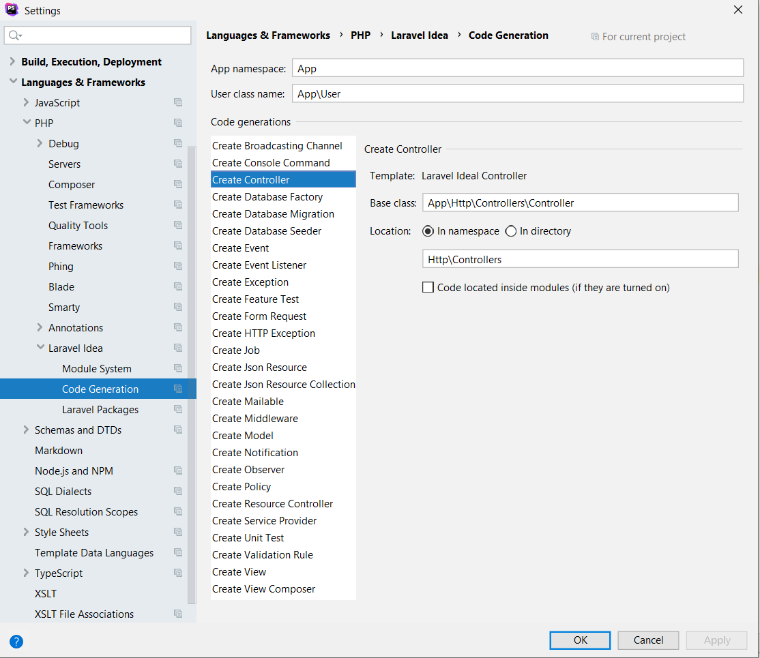Open the Laravel Packages settings page

click(x=100, y=409)
